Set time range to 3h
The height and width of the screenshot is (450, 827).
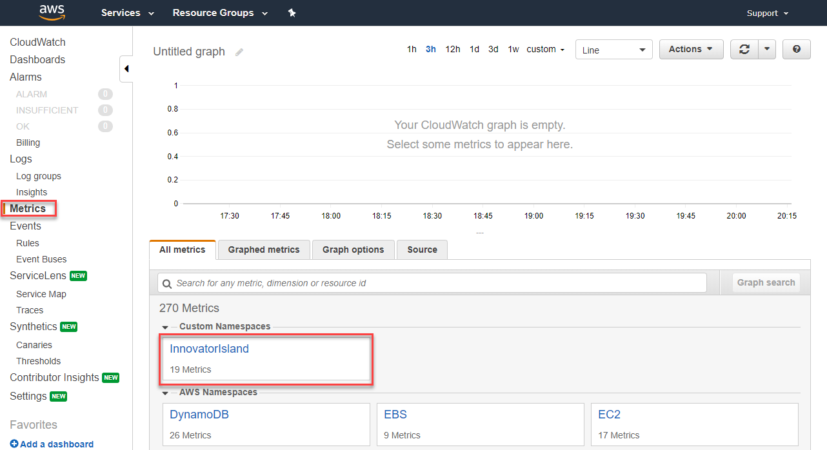(x=431, y=50)
